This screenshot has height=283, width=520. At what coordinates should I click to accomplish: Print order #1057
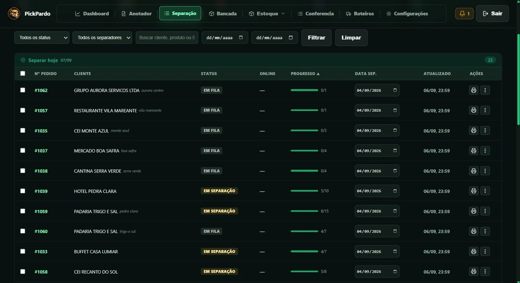point(474,110)
